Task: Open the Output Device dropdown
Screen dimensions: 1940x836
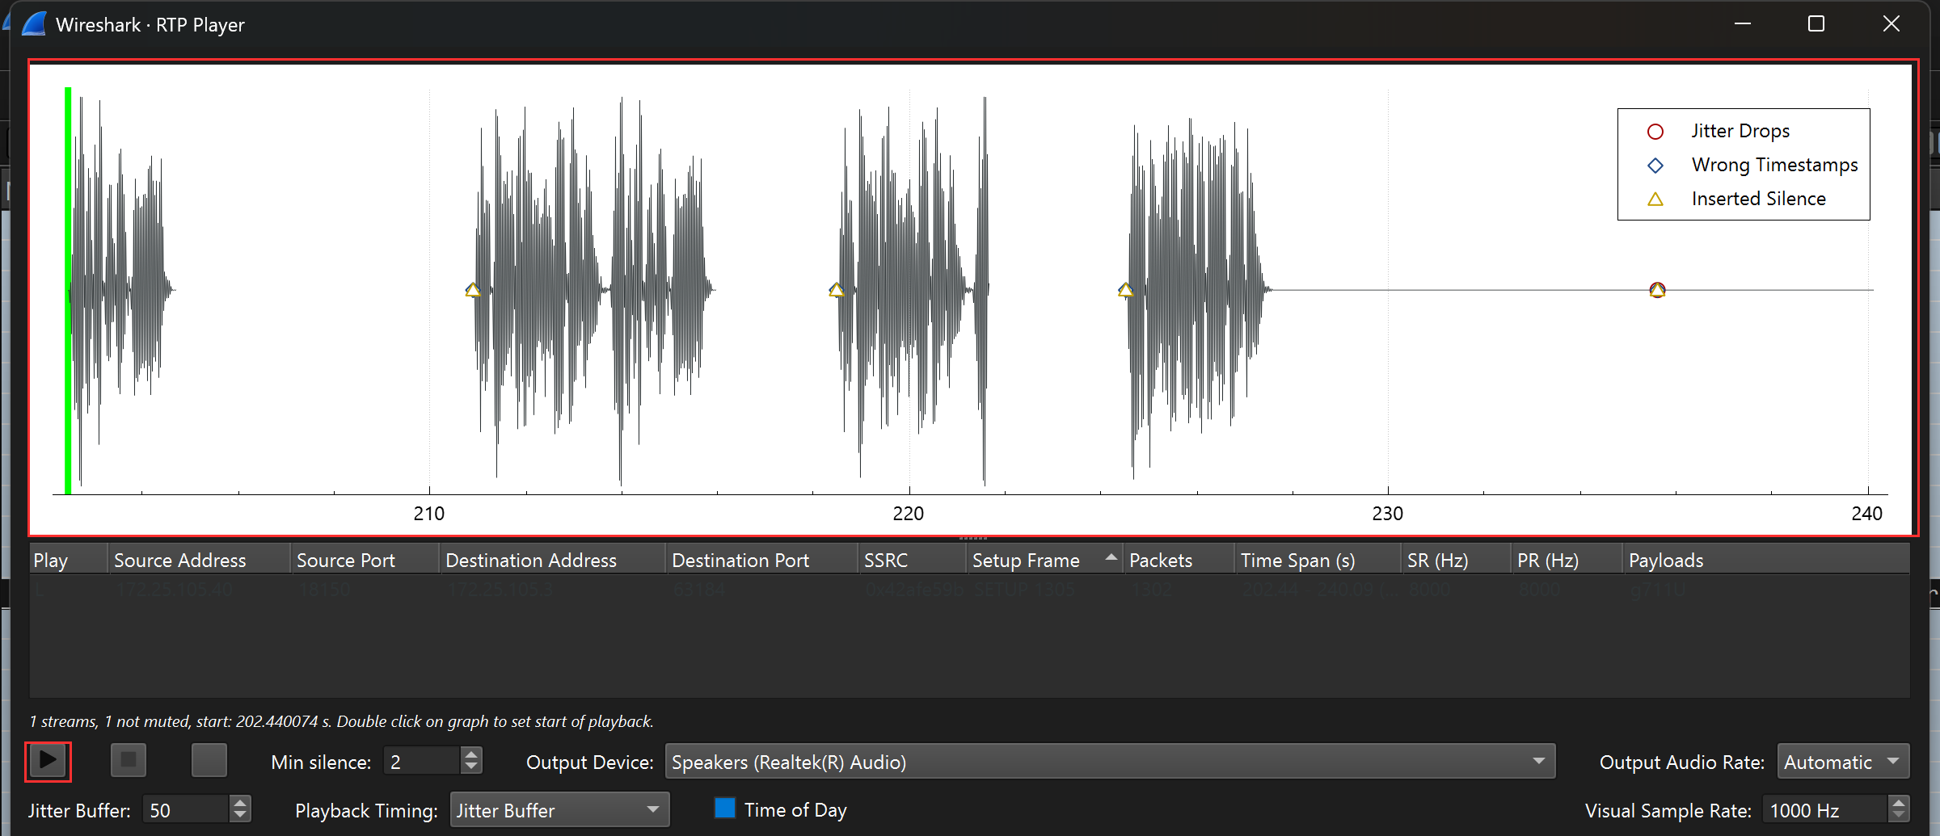Action: 1110,762
